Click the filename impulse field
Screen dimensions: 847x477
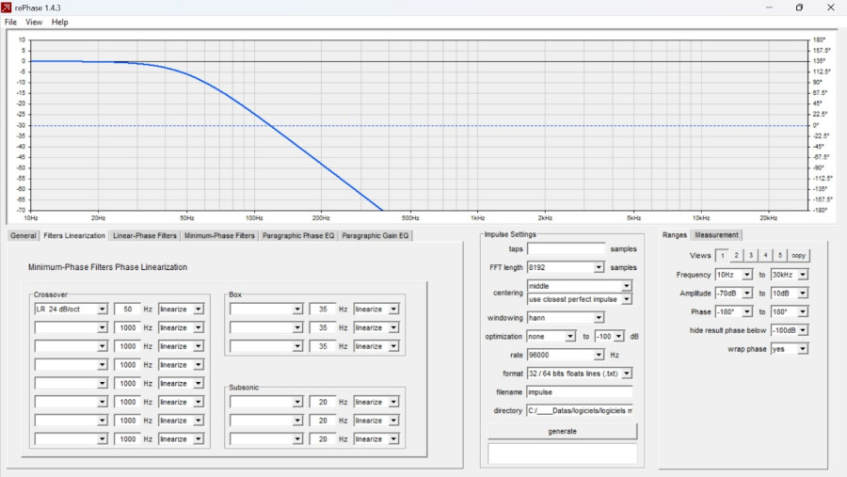[579, 392]
